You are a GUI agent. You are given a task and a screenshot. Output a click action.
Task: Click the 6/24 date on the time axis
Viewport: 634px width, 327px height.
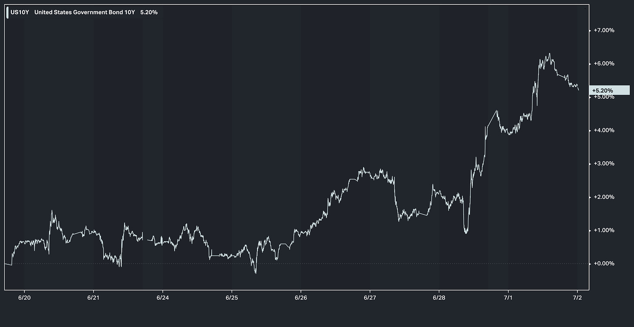click(162, 298)
